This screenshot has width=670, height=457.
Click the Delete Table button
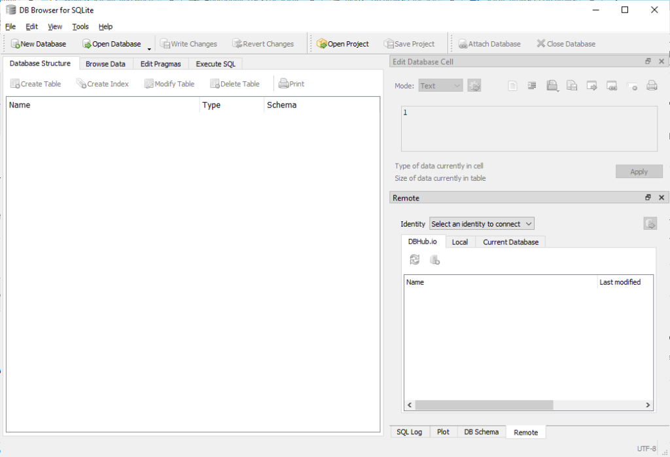[x=235, y=84]
